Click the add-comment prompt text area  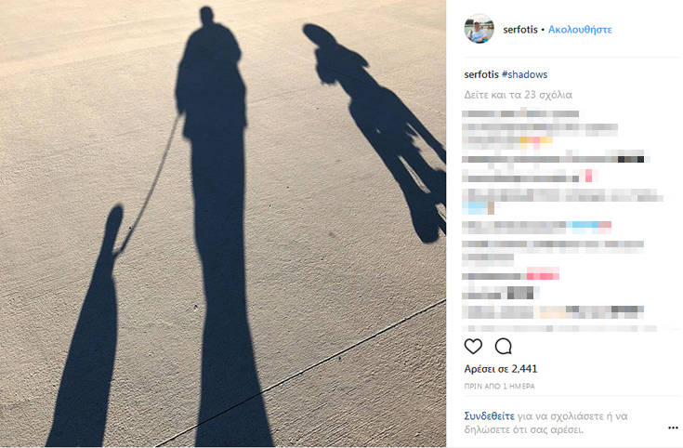(545, 423)
